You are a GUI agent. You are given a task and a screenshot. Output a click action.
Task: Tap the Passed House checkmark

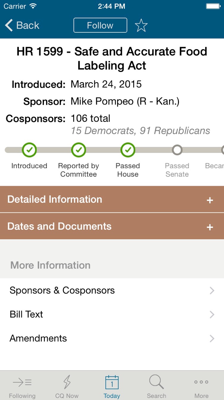[128, 150]
